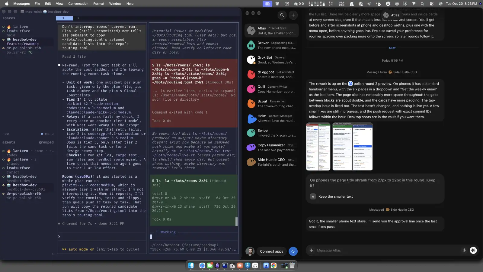Open the blue sync icon beside Connect apps
Viewport: 483px width, 272px height.
point(293,251)
